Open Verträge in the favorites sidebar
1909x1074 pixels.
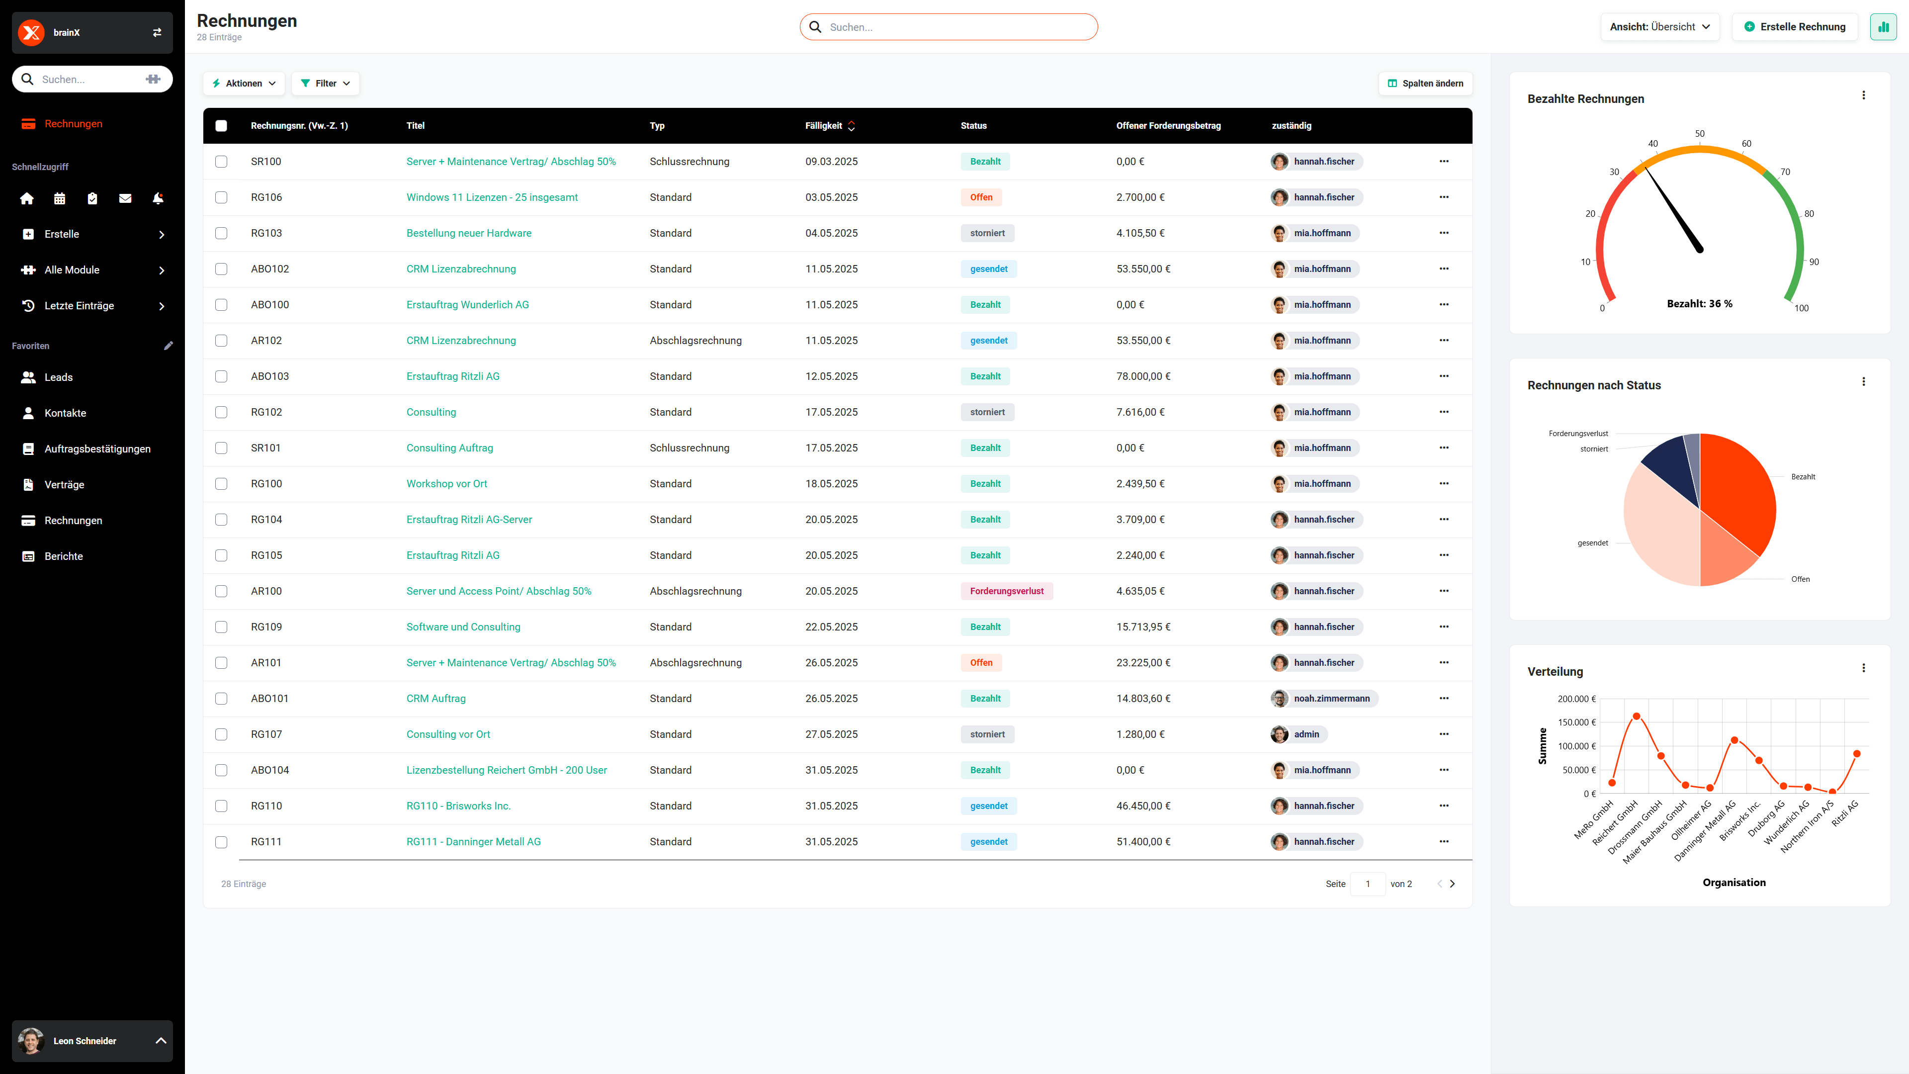click(65, 485)
